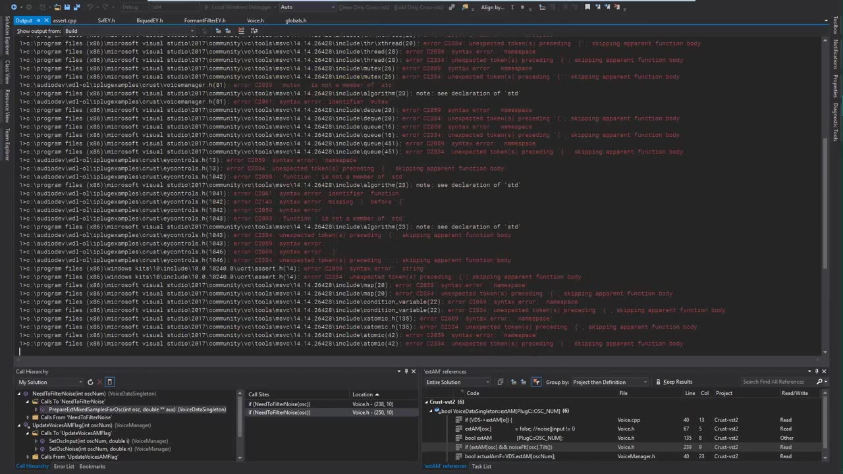Switch to the Voice.h tab
The image size is (843, 474).
coord(256,20)
